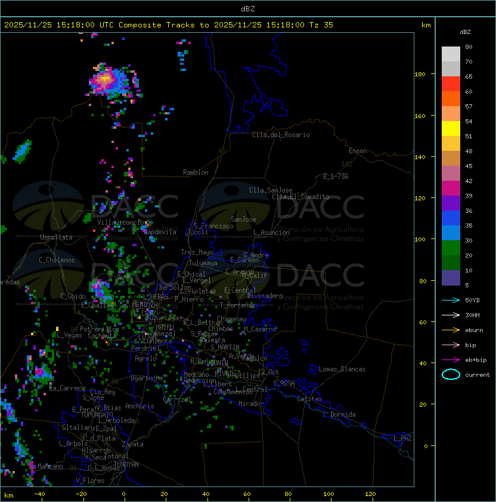
Task: Click the 'S_MARTIN' map label
Action: click(x=225, y=348)
